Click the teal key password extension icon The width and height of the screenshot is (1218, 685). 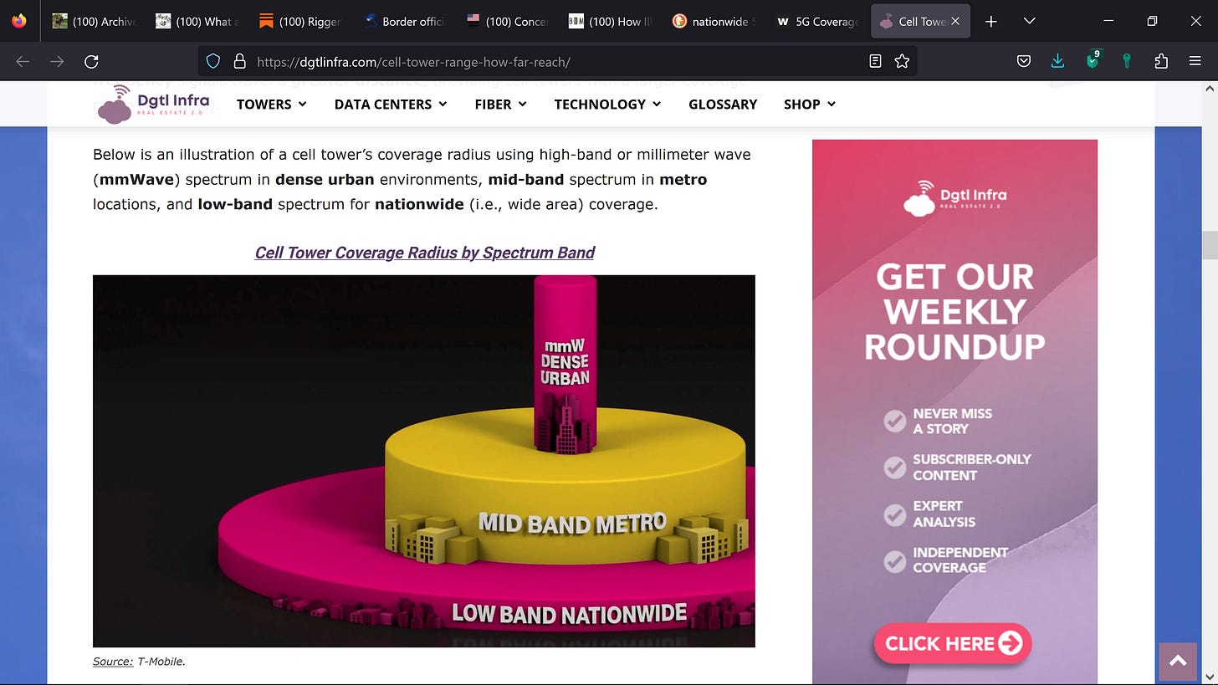pos(1127,61)
